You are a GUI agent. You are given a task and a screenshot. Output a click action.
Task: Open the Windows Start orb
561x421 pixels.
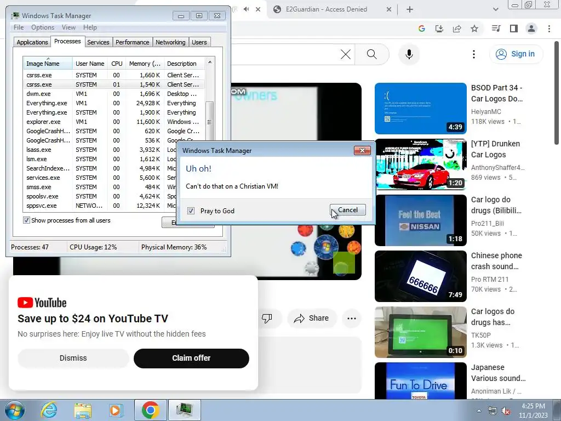tap(15, 410)
